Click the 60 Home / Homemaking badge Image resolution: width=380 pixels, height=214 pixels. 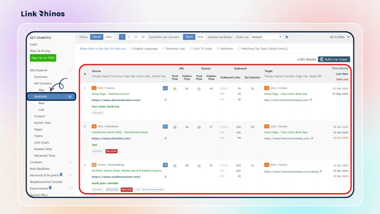[94, 165]
